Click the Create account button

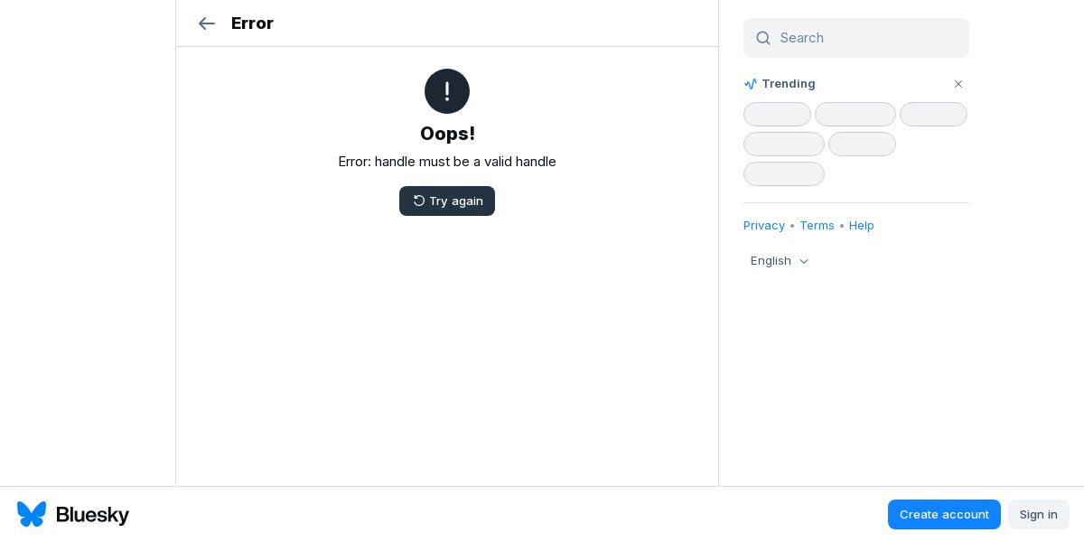click(x=944, y=514)
